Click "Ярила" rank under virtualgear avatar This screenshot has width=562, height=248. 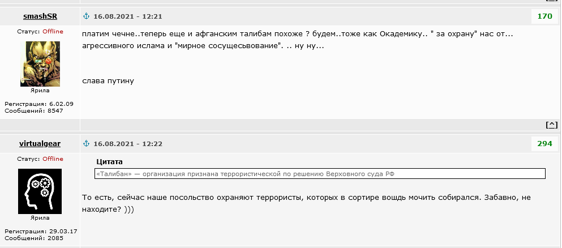40,218
